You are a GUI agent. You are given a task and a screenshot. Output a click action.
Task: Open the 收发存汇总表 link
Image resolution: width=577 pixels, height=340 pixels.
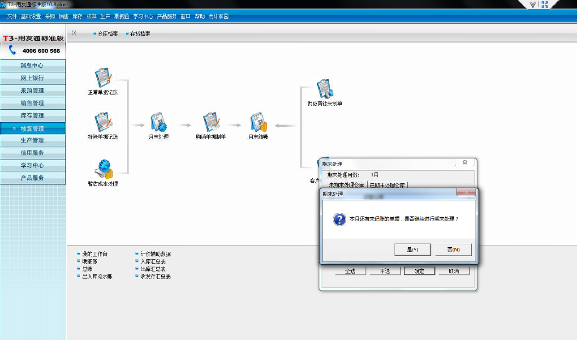155,277
